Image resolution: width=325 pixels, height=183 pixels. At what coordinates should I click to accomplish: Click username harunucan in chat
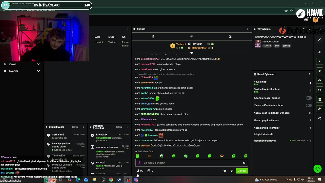pyautogui.click(x=147, y=140)
